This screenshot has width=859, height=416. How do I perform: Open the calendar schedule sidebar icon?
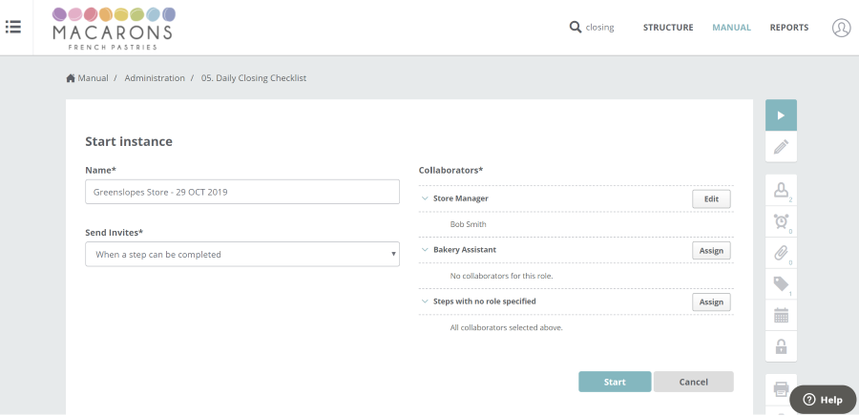pos(781,315)
